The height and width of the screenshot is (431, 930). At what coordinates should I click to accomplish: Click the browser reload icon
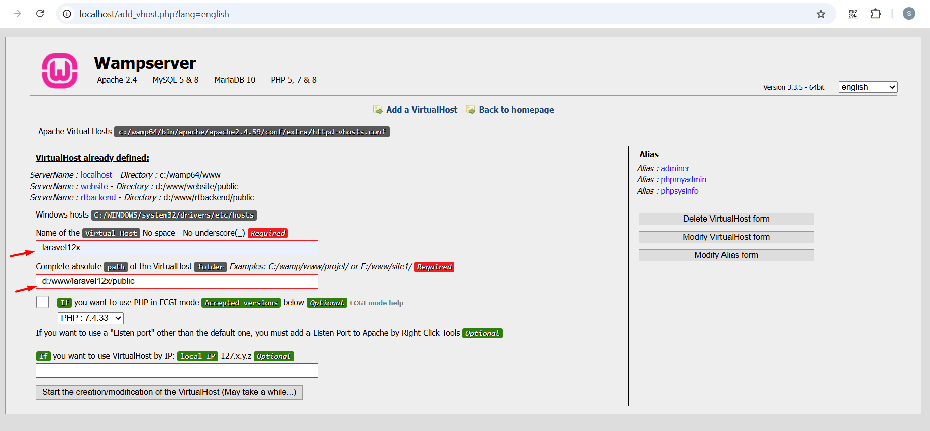[x=40, y=14]
